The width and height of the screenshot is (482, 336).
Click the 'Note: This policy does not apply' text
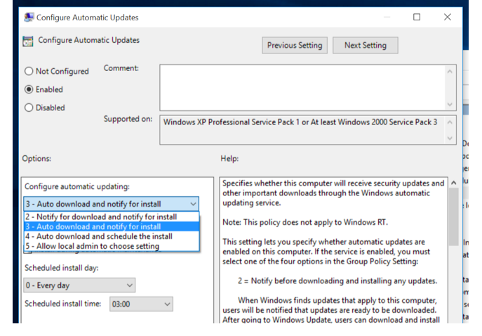305,222
